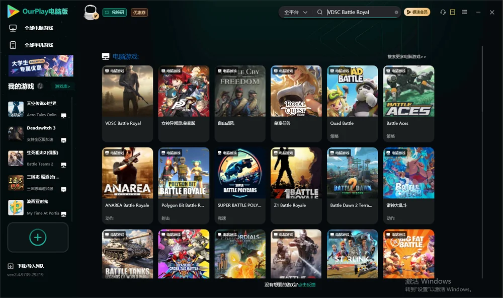Expand the 全平台 platform dropdown

(295, 12)
